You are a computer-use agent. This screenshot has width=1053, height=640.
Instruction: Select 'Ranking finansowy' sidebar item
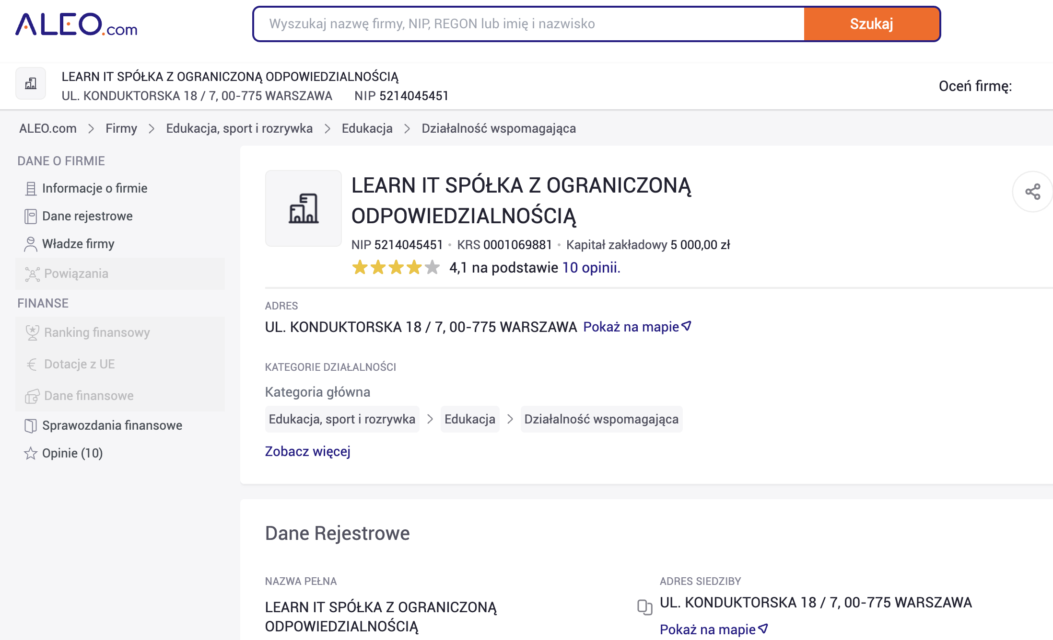120,332
